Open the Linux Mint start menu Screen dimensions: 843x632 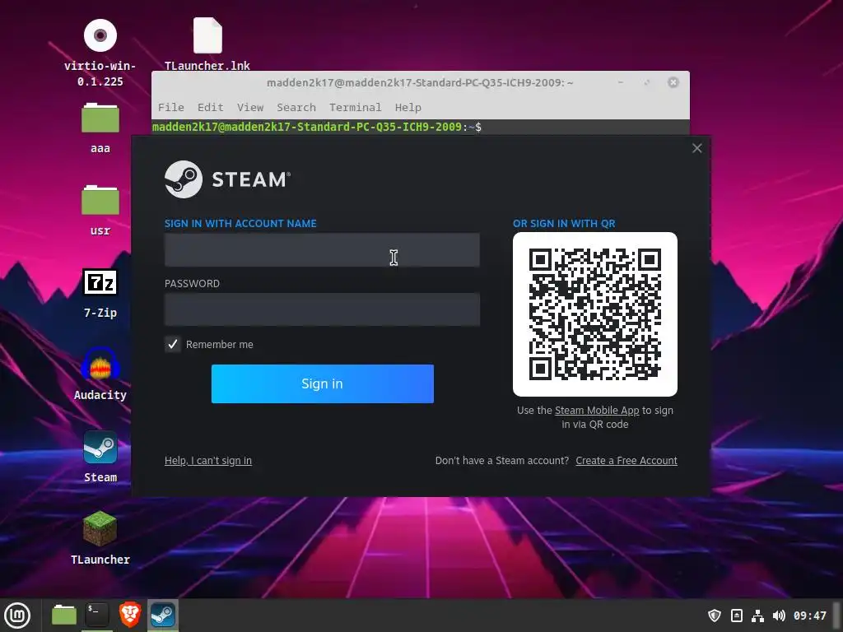tap(17, 616)
